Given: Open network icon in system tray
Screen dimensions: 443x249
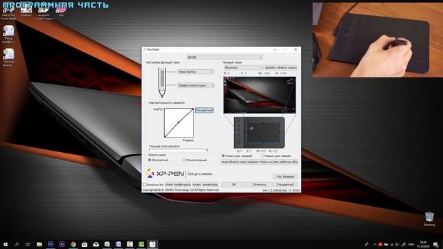Looking at the screenshot, I should pos(392,244).
